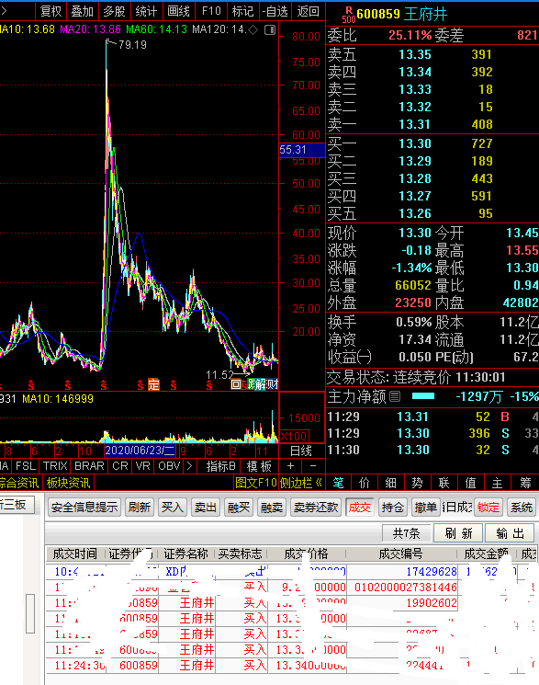Click 安全信息提示 button
The width and height of the screenshot is (539, 685).
[x=84, y=508]
